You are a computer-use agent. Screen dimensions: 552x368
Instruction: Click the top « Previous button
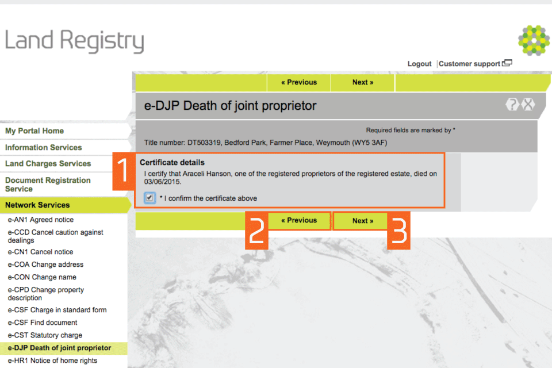click(x=299, y=82)
